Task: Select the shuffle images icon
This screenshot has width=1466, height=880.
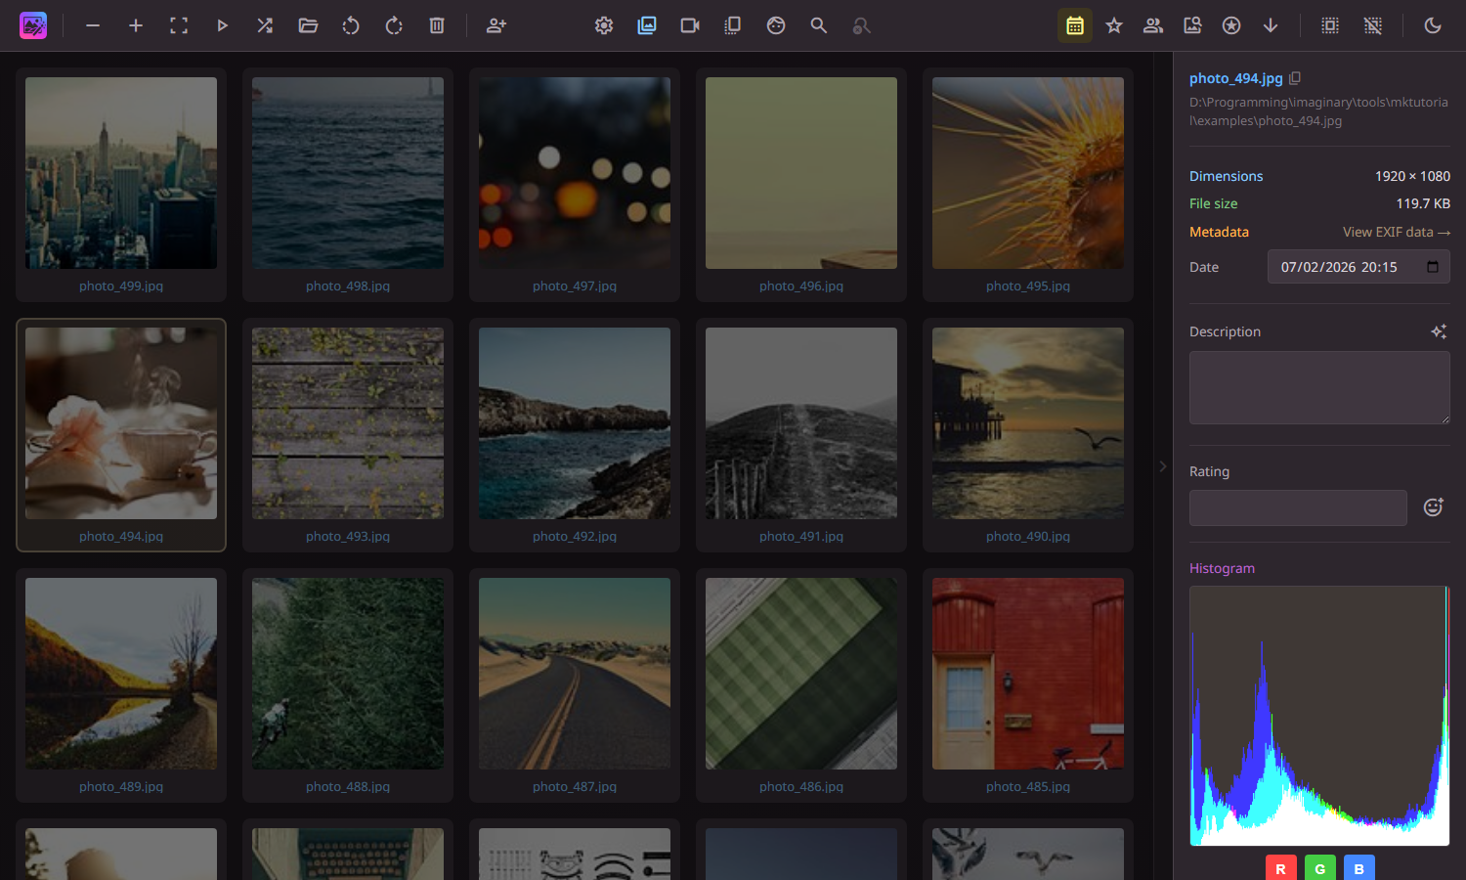Action: point(265,25)
